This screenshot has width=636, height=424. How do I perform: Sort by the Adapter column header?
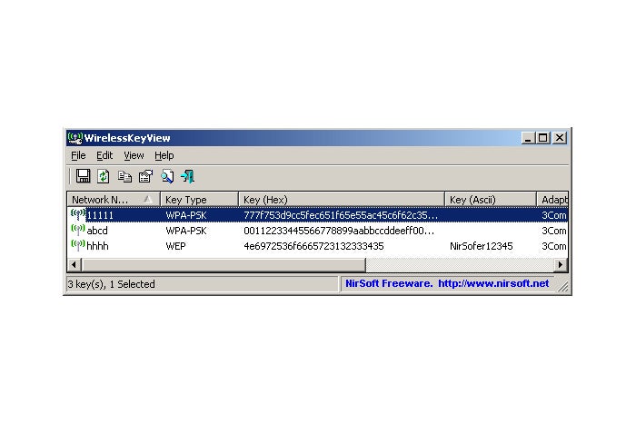[x=552, y=200]
